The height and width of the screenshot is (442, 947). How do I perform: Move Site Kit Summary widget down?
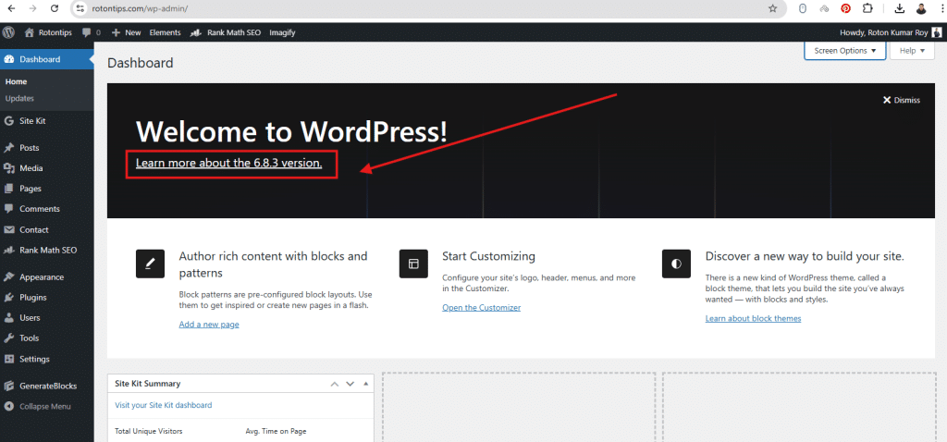pos(350,384)
